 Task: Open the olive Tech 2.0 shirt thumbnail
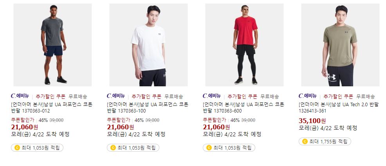(340, 45)
